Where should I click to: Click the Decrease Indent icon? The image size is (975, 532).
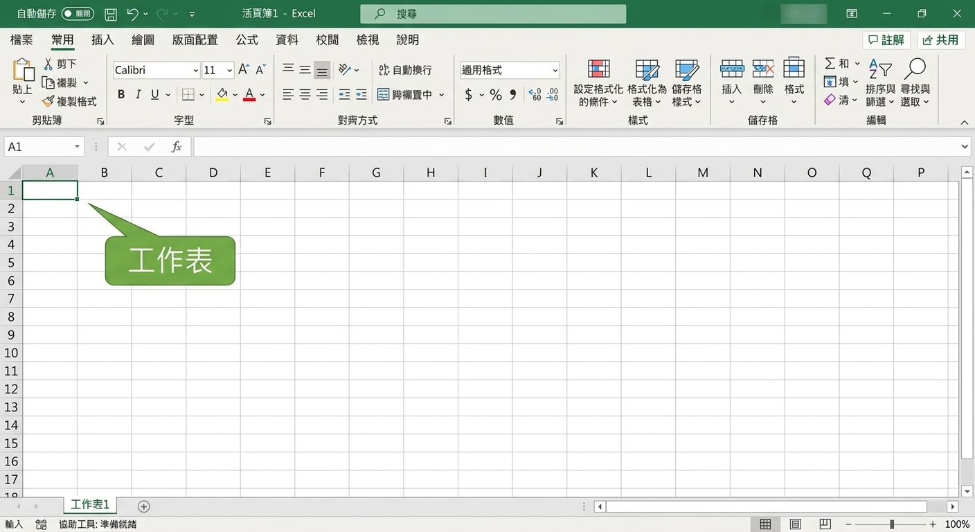pos(344,95)
